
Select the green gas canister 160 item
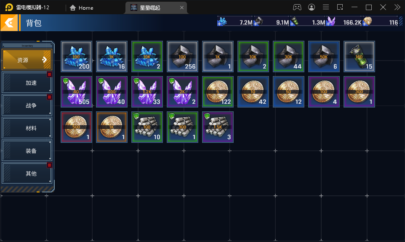(359, 56)
